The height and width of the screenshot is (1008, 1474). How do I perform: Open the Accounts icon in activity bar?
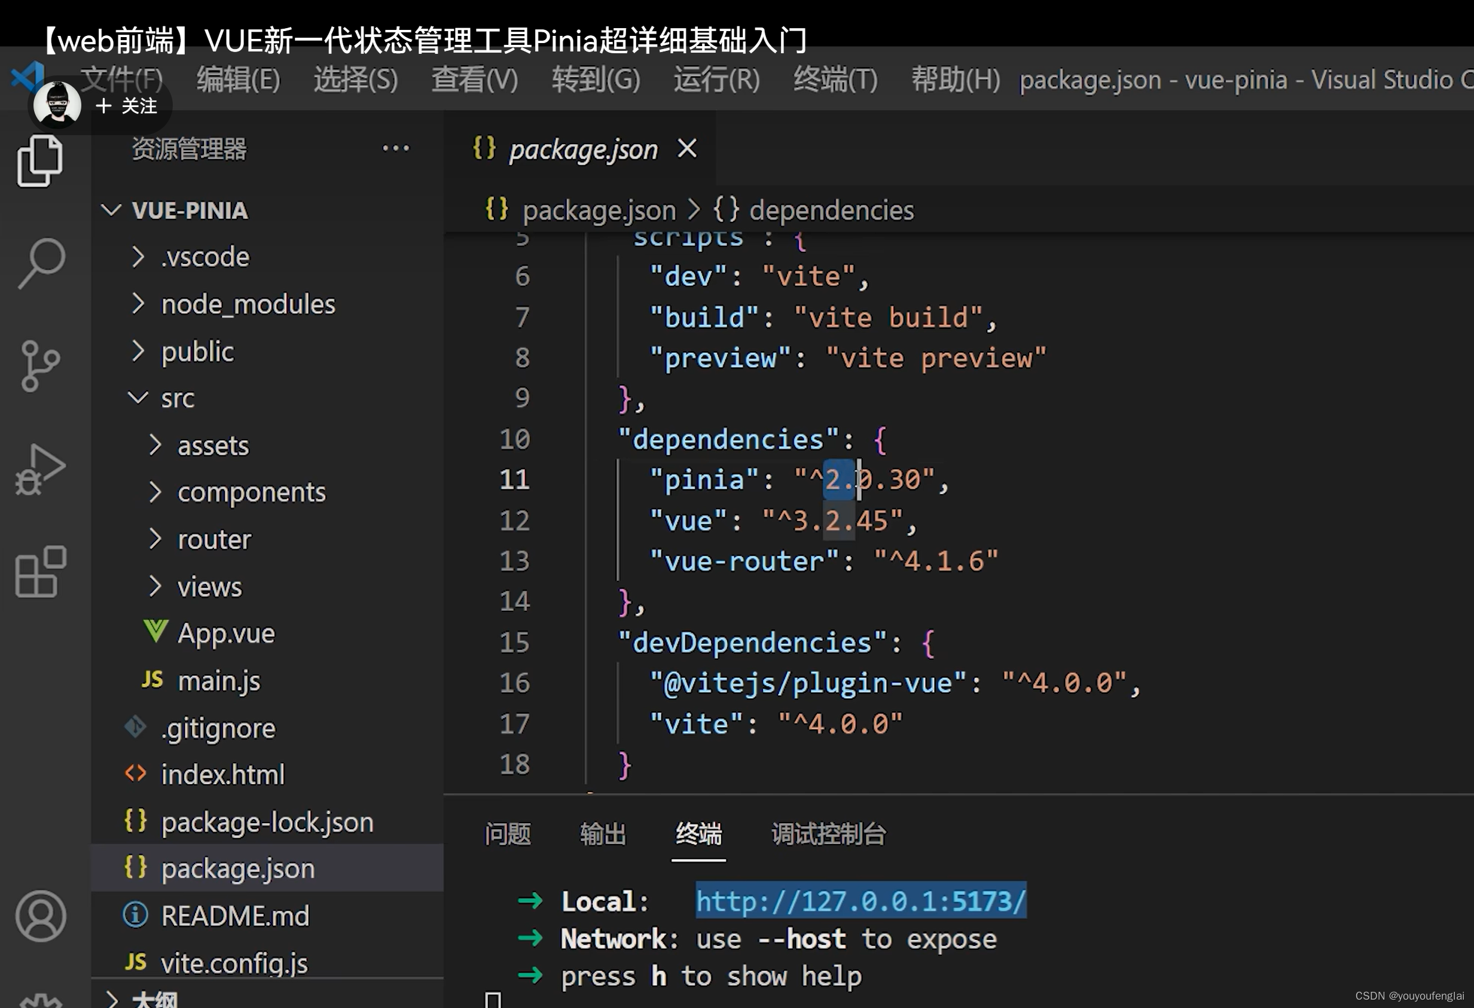(x=41, y=915)
